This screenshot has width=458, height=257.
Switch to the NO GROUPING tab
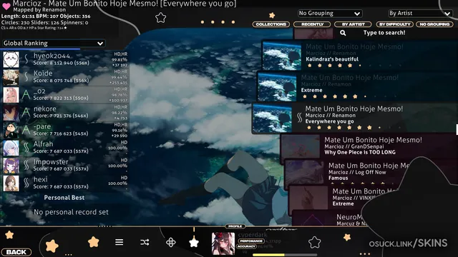434,24
